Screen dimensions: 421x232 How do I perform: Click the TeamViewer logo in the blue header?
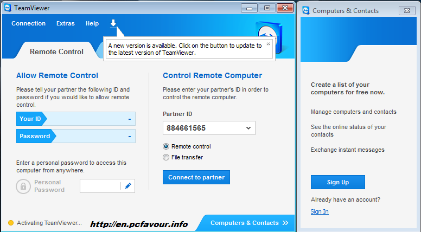[269, 37]
